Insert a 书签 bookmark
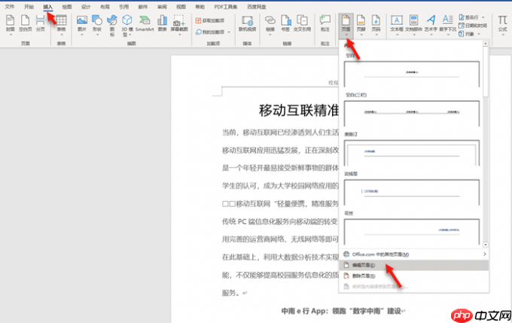The image size is (512, 323). coord(285,23)
